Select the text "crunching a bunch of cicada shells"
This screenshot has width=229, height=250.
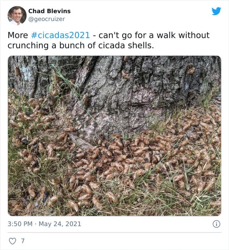coord(80,46)
